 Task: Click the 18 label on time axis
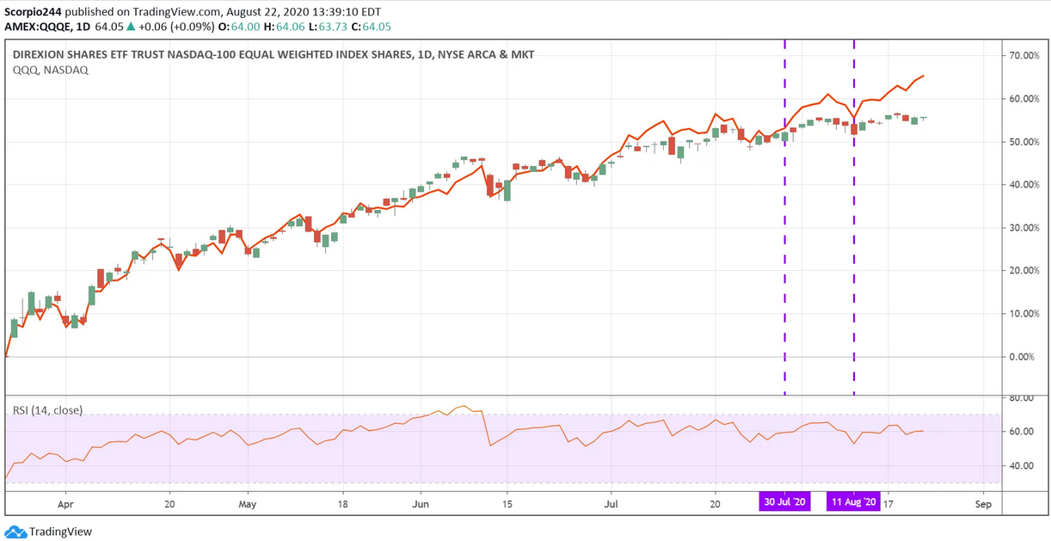(x=342, y=503)
